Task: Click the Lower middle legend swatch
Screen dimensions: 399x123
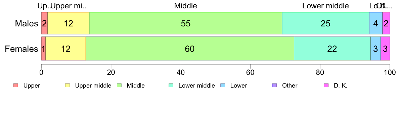Action: coord(171,86)
